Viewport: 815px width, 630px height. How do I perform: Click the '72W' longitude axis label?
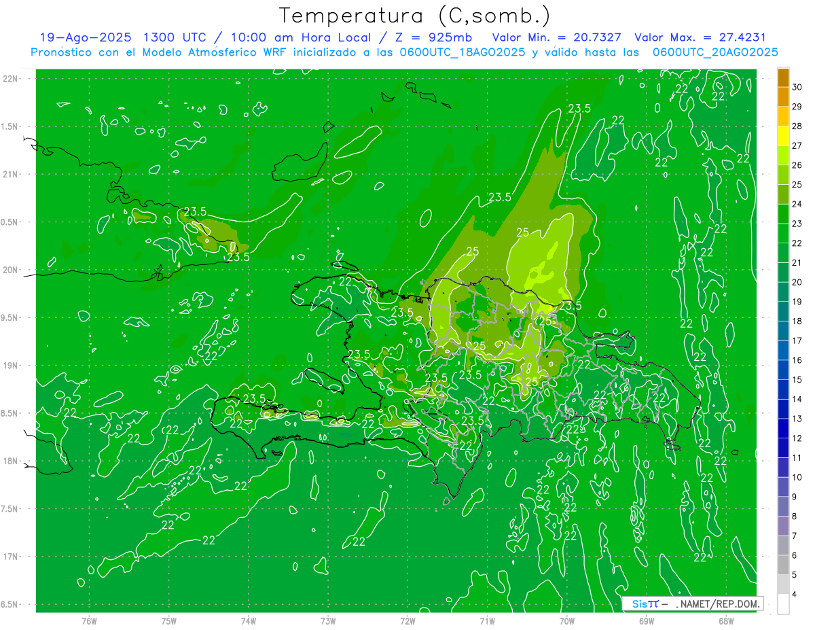pyautogui.click(x=407, y=621)
